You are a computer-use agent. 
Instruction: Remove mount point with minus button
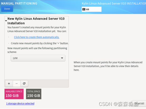tap(17, 84)
